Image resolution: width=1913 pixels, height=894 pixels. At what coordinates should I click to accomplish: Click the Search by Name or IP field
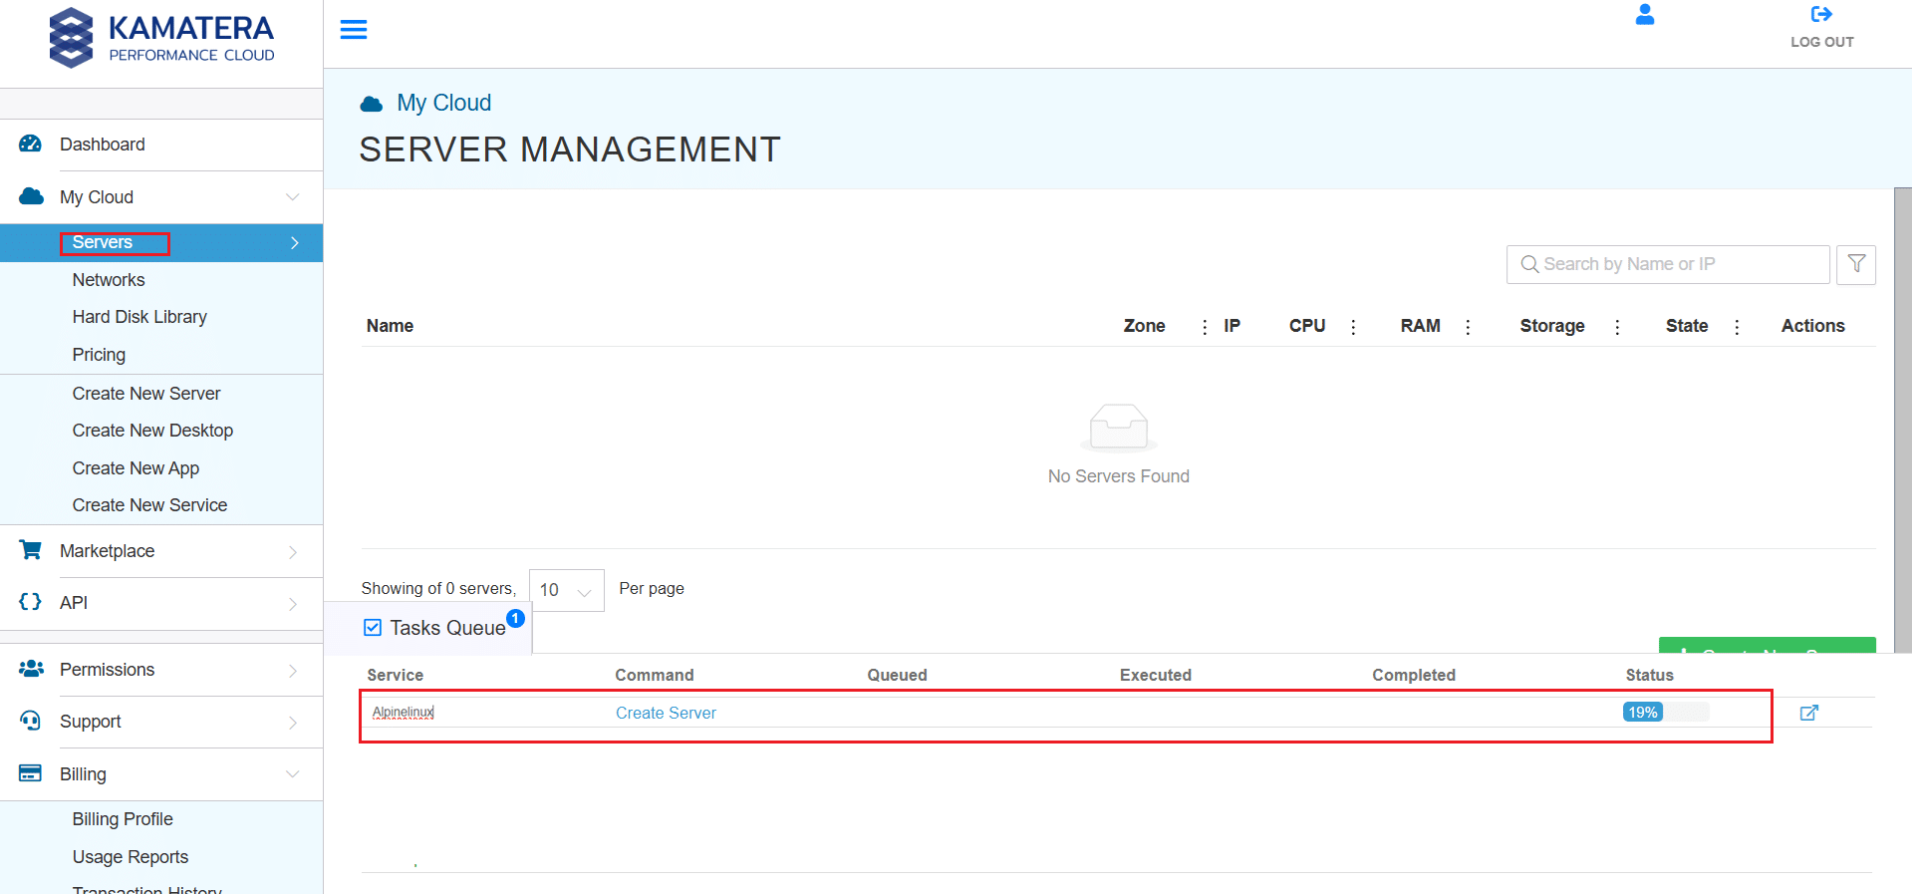(x=1668, y=264)
